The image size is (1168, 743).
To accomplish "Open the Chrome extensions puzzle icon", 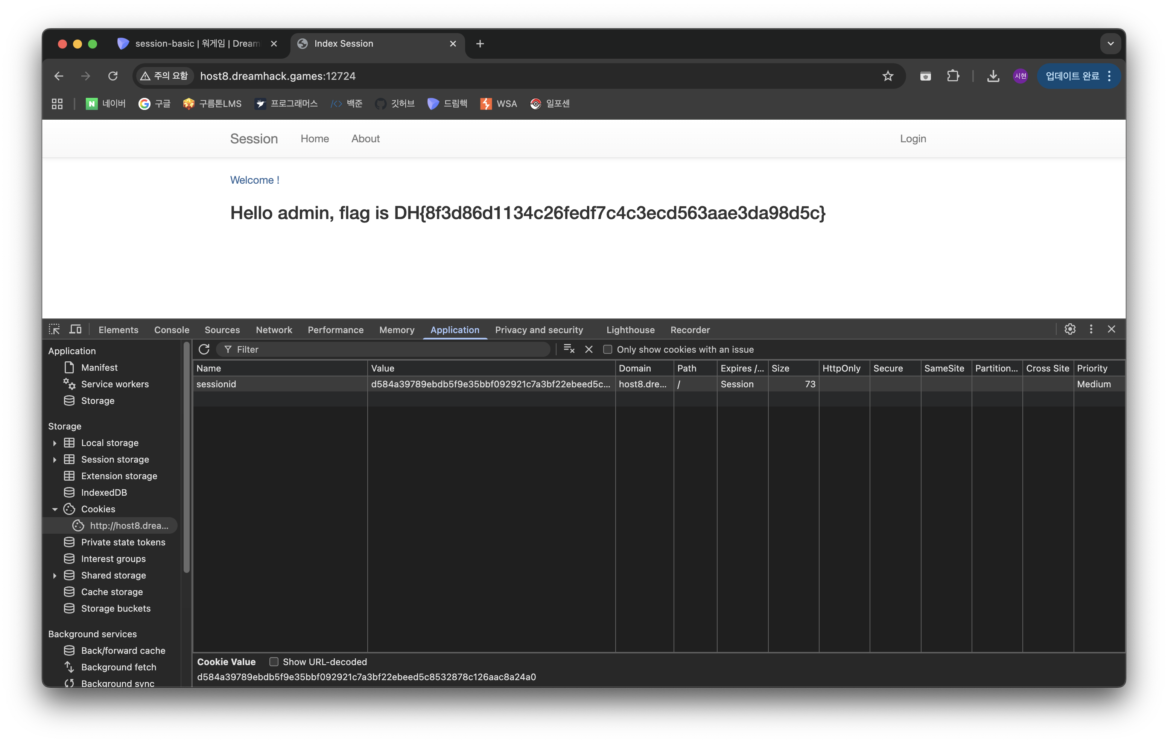I will pyautogui.click(x=953, y=76).
